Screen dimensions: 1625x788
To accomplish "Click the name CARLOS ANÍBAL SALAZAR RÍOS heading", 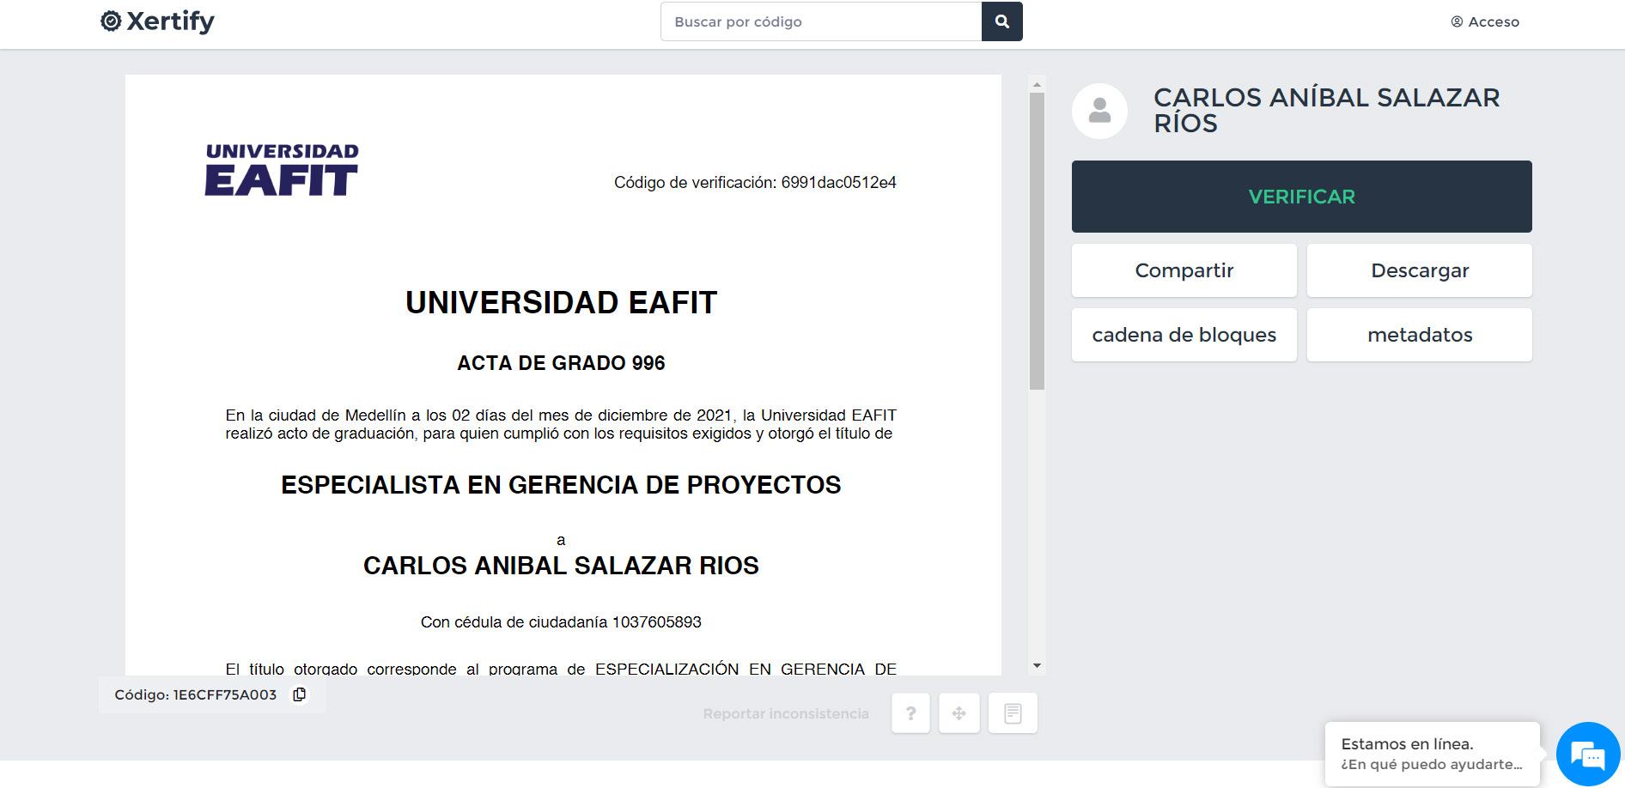I will pyautogui.click(x=1326, y=111).
